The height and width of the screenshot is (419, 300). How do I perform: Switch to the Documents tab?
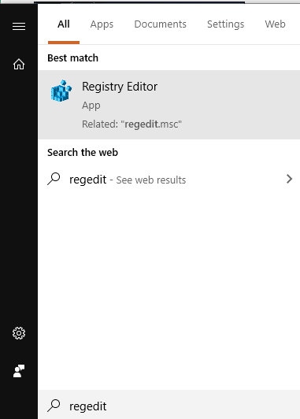(x=161, y=24)
